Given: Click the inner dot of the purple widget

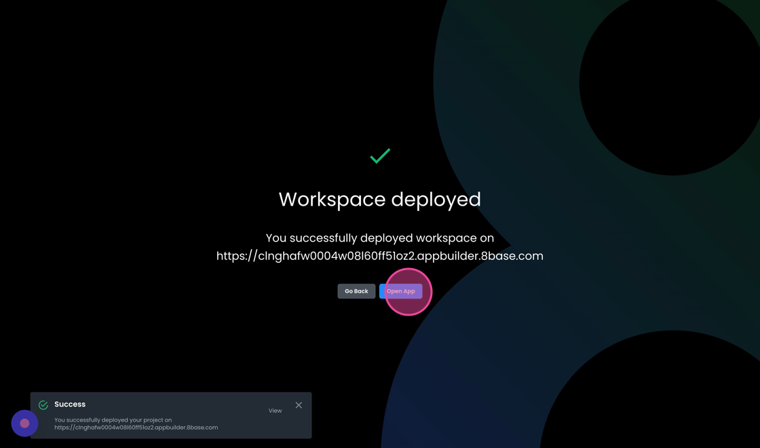Looking at the screenshot, I should pyautogui.click(x=24, y=424).
